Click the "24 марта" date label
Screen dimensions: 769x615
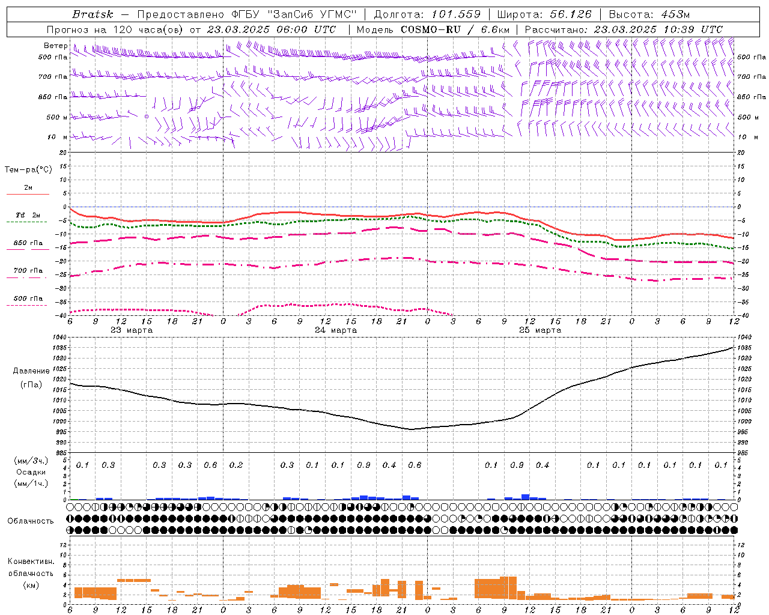336,330
